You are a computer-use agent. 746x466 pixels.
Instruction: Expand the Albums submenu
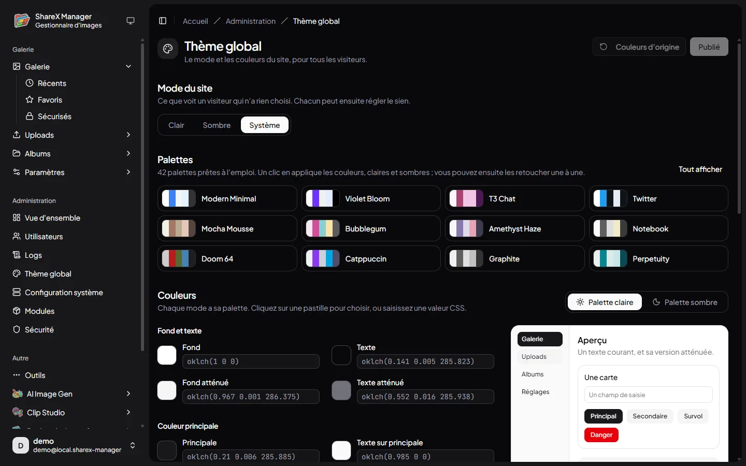128,153
